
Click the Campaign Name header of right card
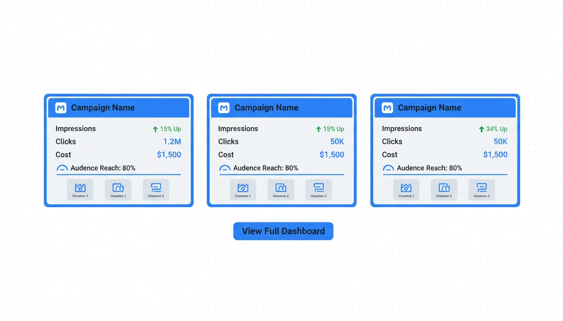(x=429, y=108)
